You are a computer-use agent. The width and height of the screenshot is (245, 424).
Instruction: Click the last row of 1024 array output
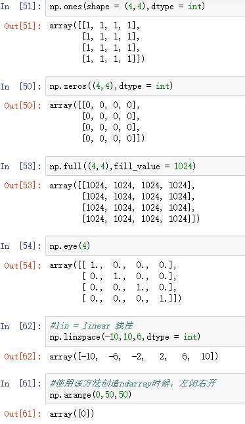tap(141, 219)
